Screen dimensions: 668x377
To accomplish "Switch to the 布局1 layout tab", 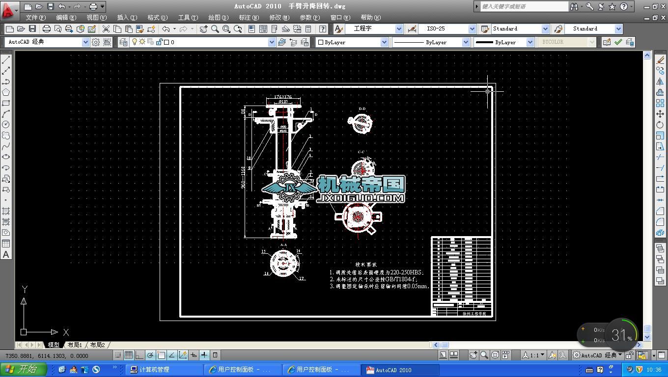I will [75, 345].
